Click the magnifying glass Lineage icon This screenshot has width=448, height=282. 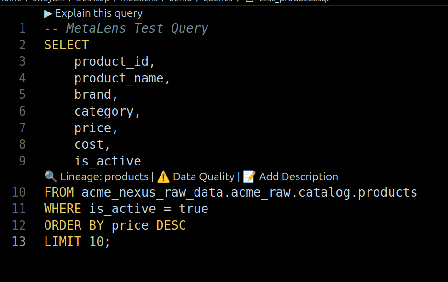click(x=50, y=176)
